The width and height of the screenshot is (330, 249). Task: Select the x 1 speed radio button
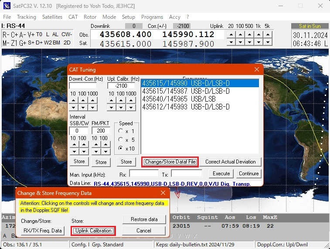pos(120,131)
